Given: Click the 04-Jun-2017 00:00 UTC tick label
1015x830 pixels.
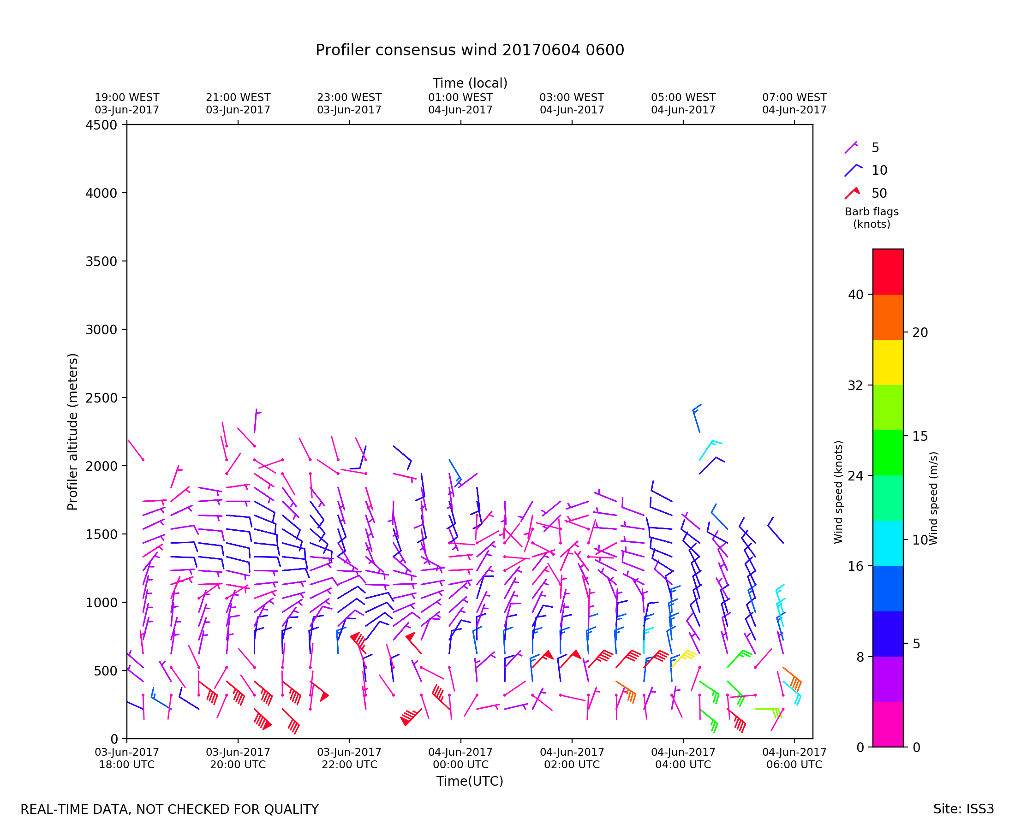Looking at the screenshot, I should (x=460, y=758).
